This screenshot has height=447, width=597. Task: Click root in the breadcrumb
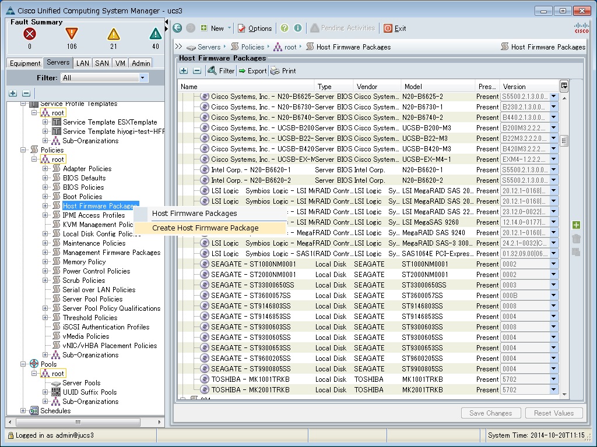coord(290,47)
